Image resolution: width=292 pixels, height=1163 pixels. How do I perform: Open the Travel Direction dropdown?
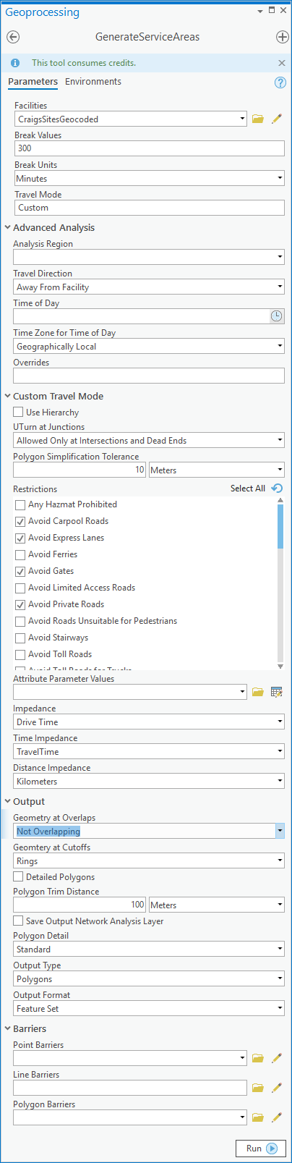[149, 287]
